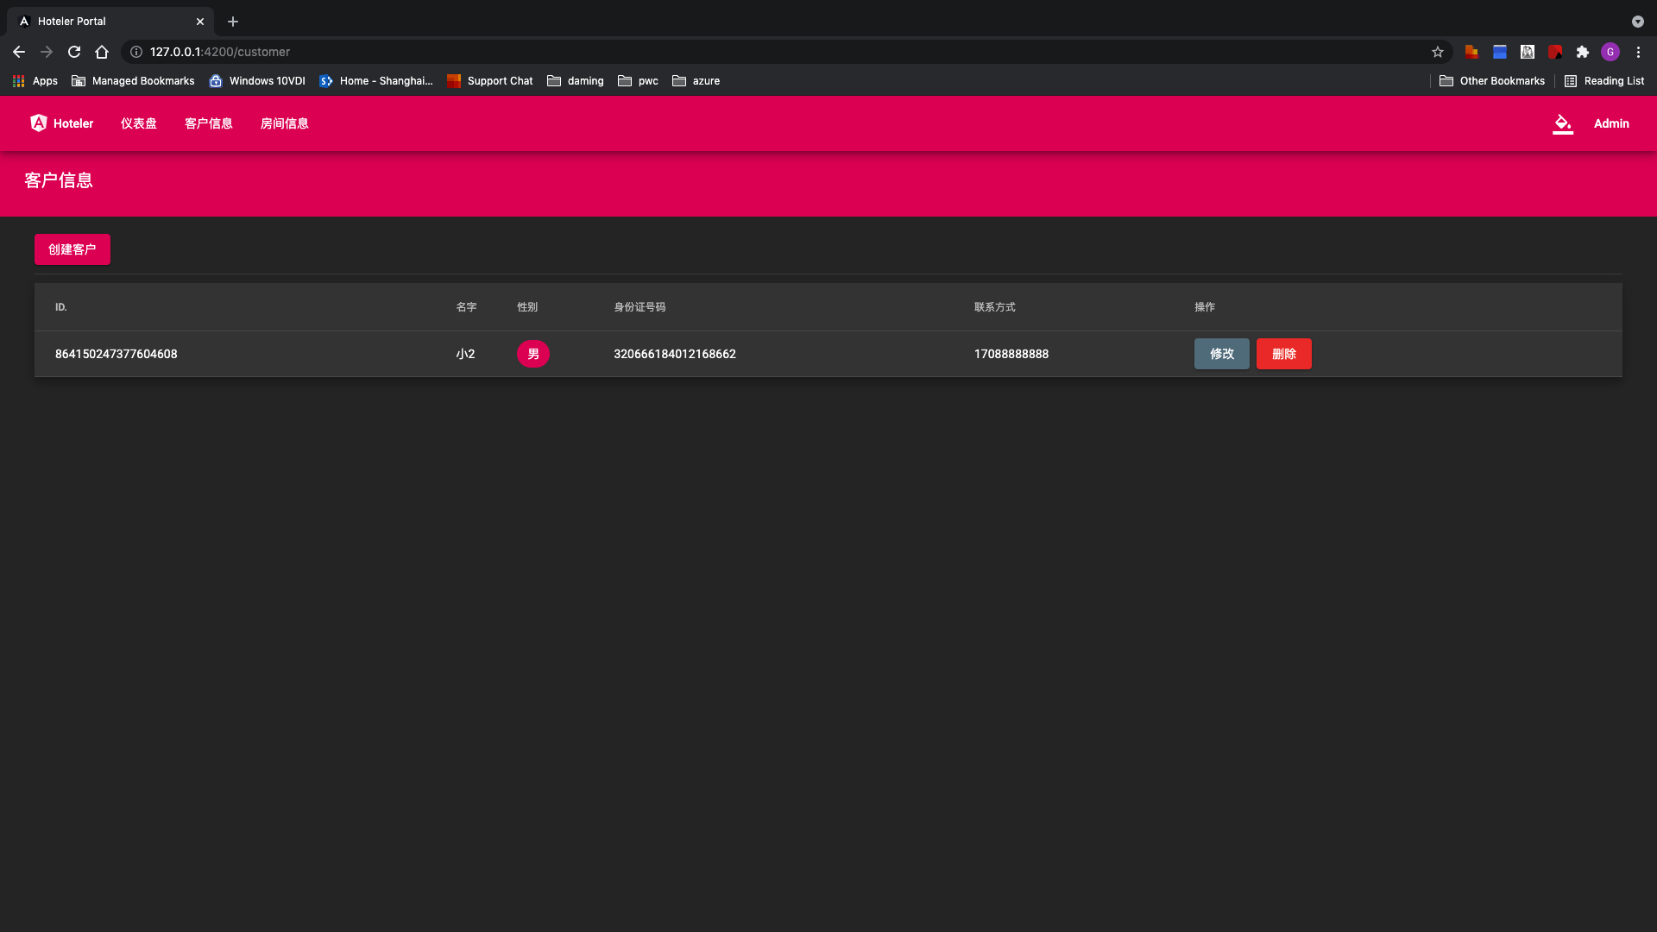Click the 男 gender badge
Image resolution: width=1657 pixels, height=932 pixels.
pyautogui.click(x=533, y=354)
